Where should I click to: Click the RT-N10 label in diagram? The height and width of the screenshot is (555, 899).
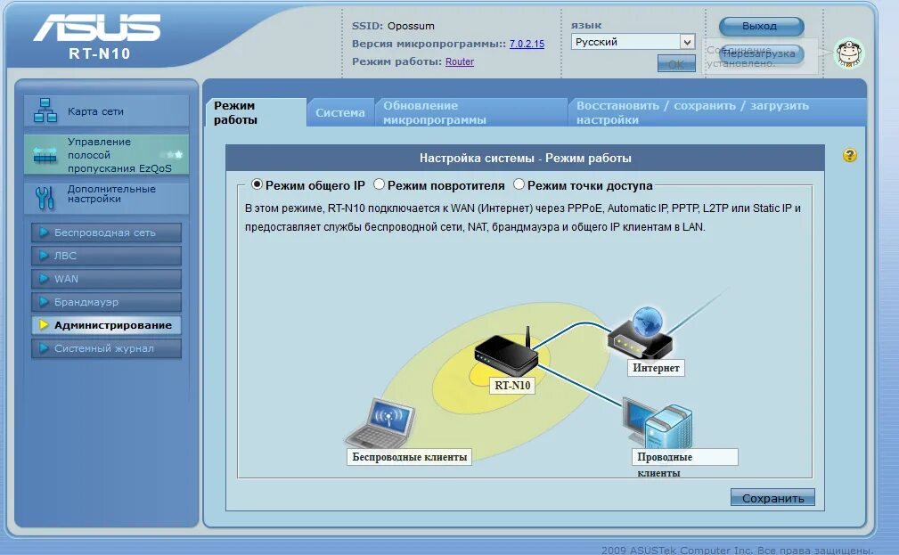pyautogui.click(x=512, y=385)
